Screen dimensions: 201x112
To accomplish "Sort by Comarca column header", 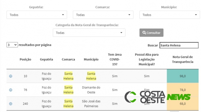I will click(68, 59).
